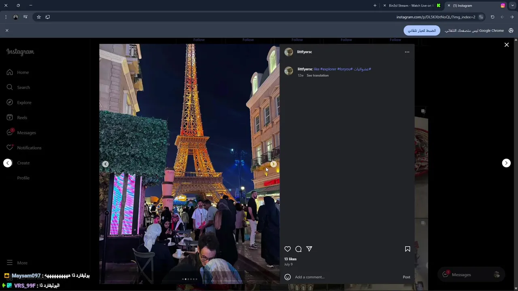Click the Post comment button
Image resolution: width=518 pixels, height=291 pixels.
[x=406, y=277]
